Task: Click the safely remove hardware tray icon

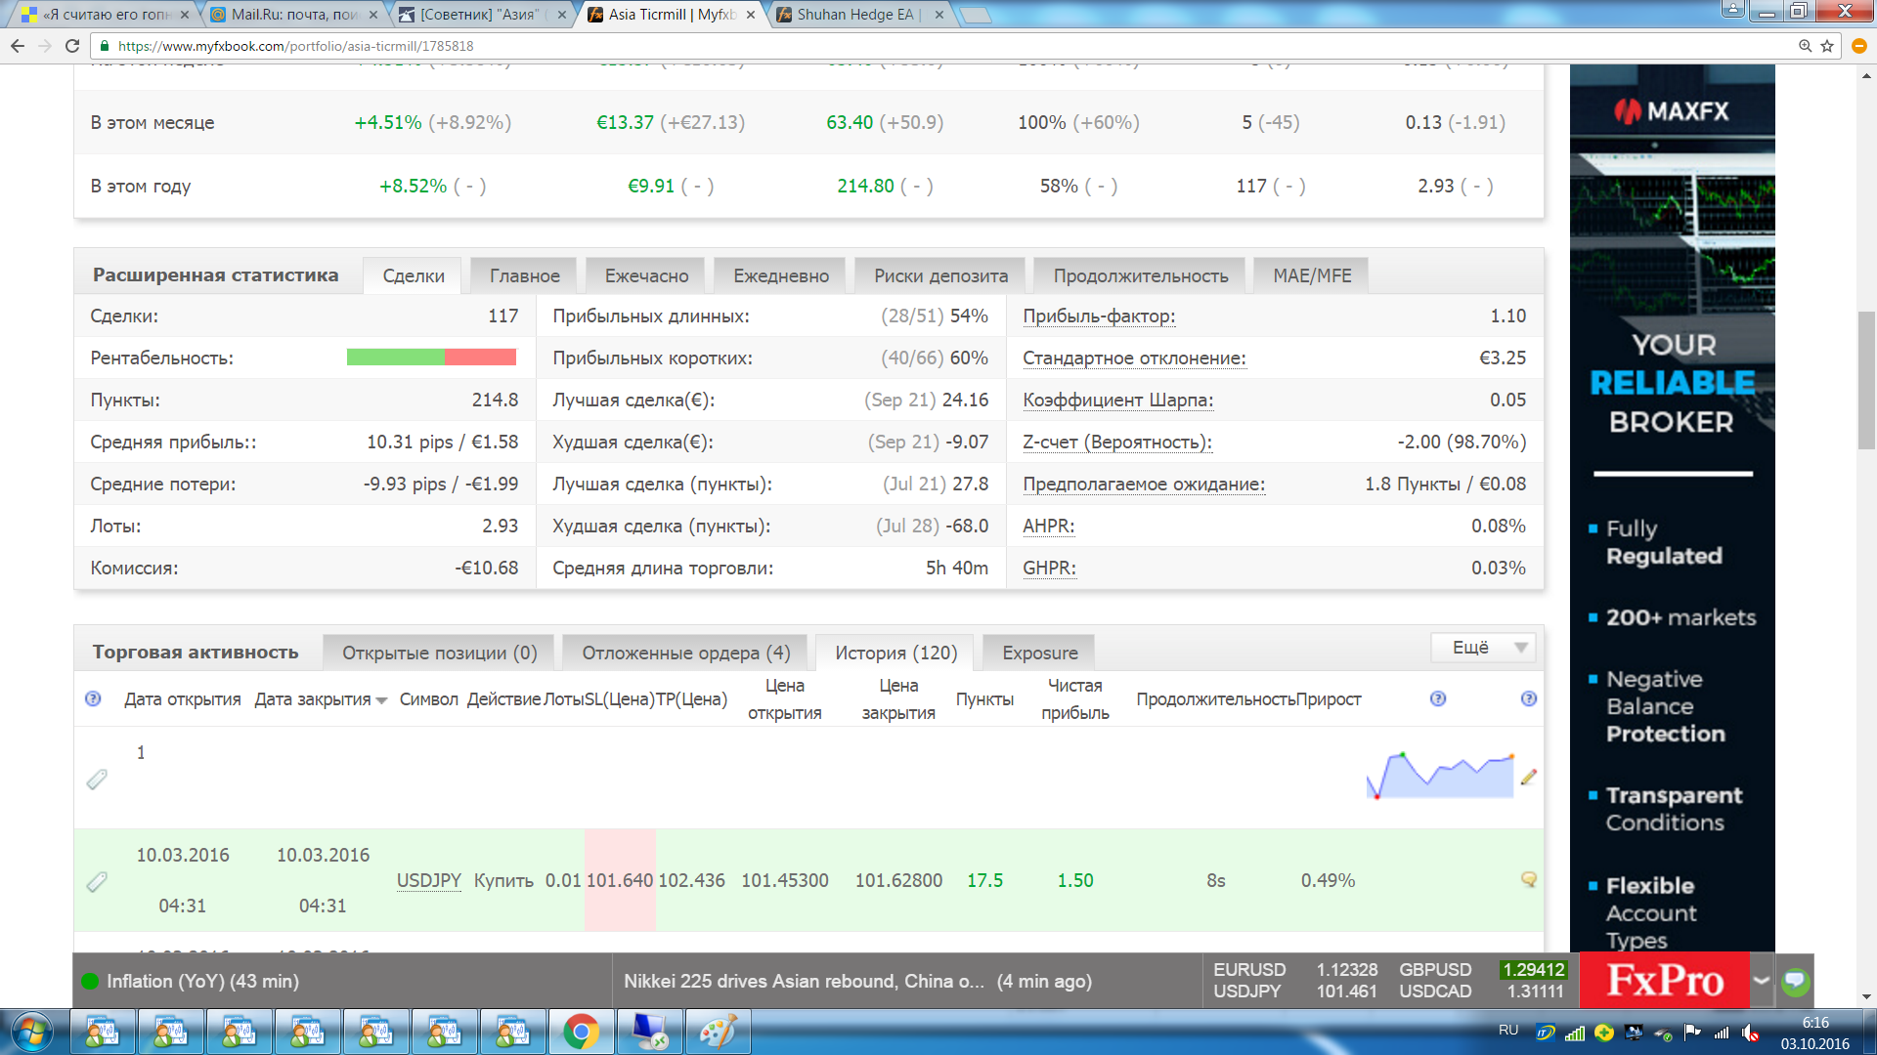Action: tap(1663, 1033)
